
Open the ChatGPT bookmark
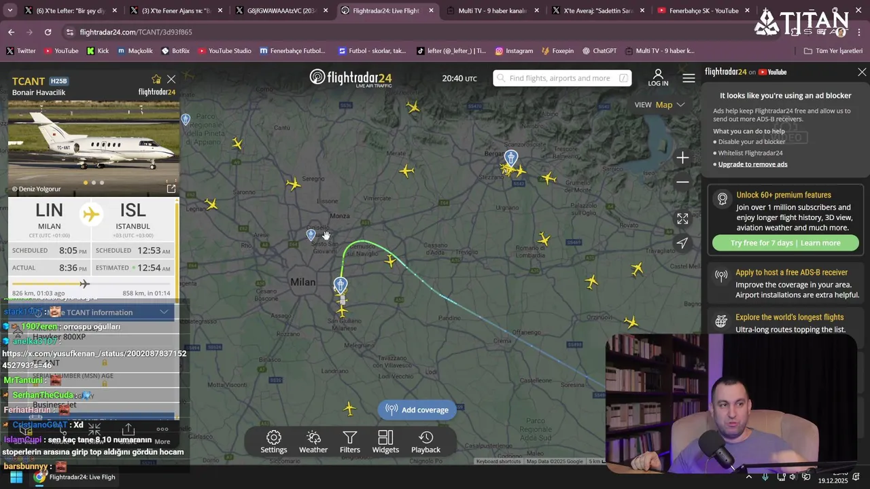[599, 51]
